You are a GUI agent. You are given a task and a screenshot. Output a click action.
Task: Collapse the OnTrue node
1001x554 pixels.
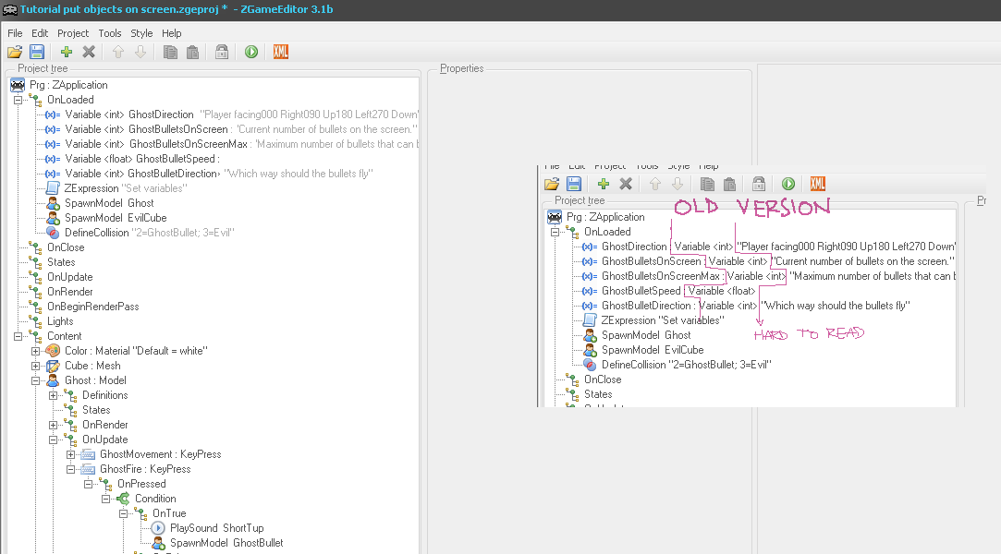[123, 514]
